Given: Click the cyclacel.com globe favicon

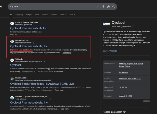Looking at the screenshot, I should [12, 23].
